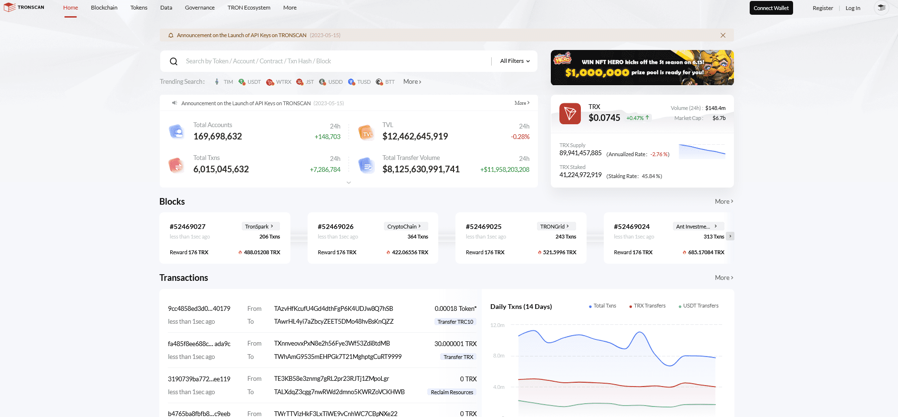This screenshot has width=898, height=417.
Task: Click Transfer TRC10 tag
Action: click(455, 322)
